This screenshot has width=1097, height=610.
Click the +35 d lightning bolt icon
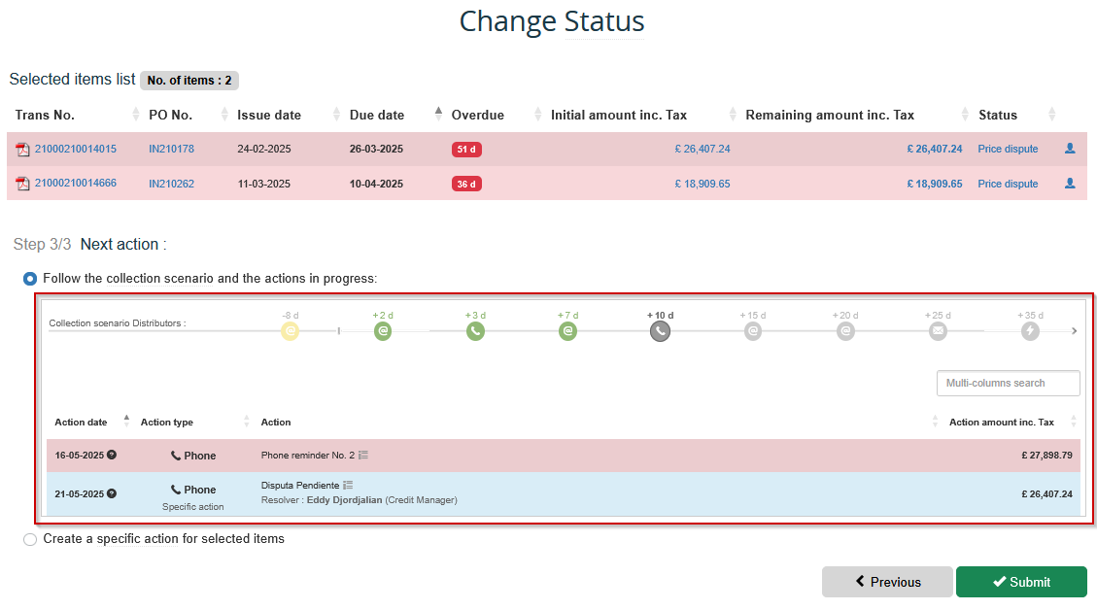(x=1030, y=331)
